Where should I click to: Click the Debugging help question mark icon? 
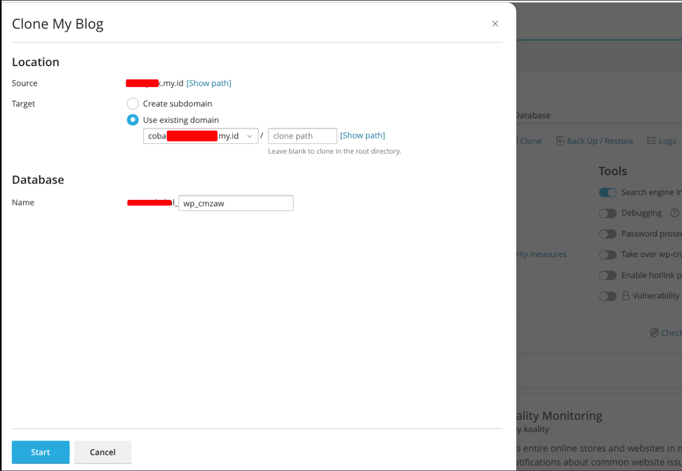pos(674,213)
